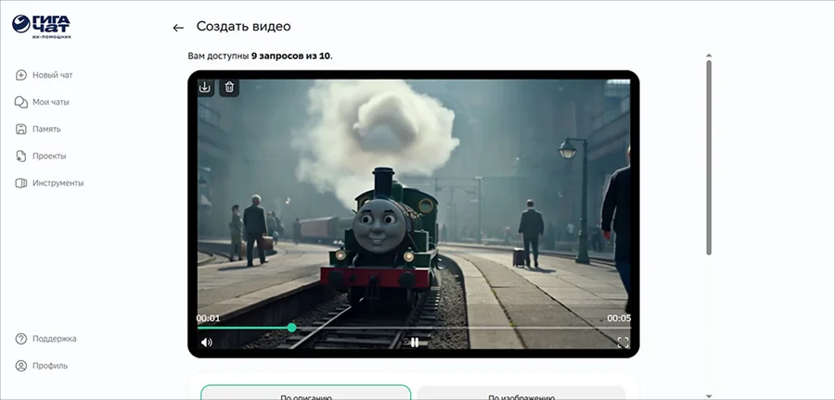
Task: Click the Инструменты panel icon
Action: click(x=20, y=183)
